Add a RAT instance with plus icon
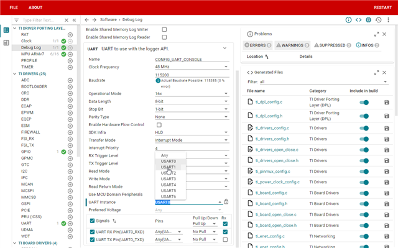 coord(70,34)
